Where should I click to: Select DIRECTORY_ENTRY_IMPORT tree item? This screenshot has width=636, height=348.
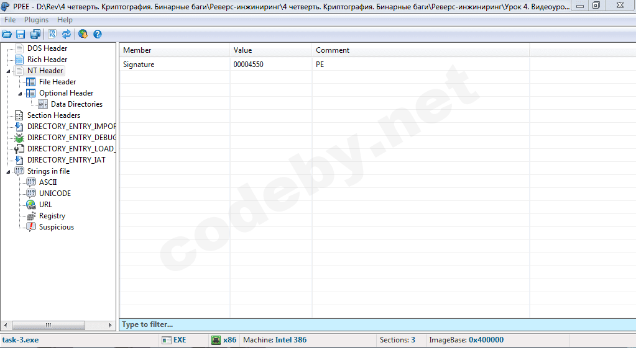(71, 127)
